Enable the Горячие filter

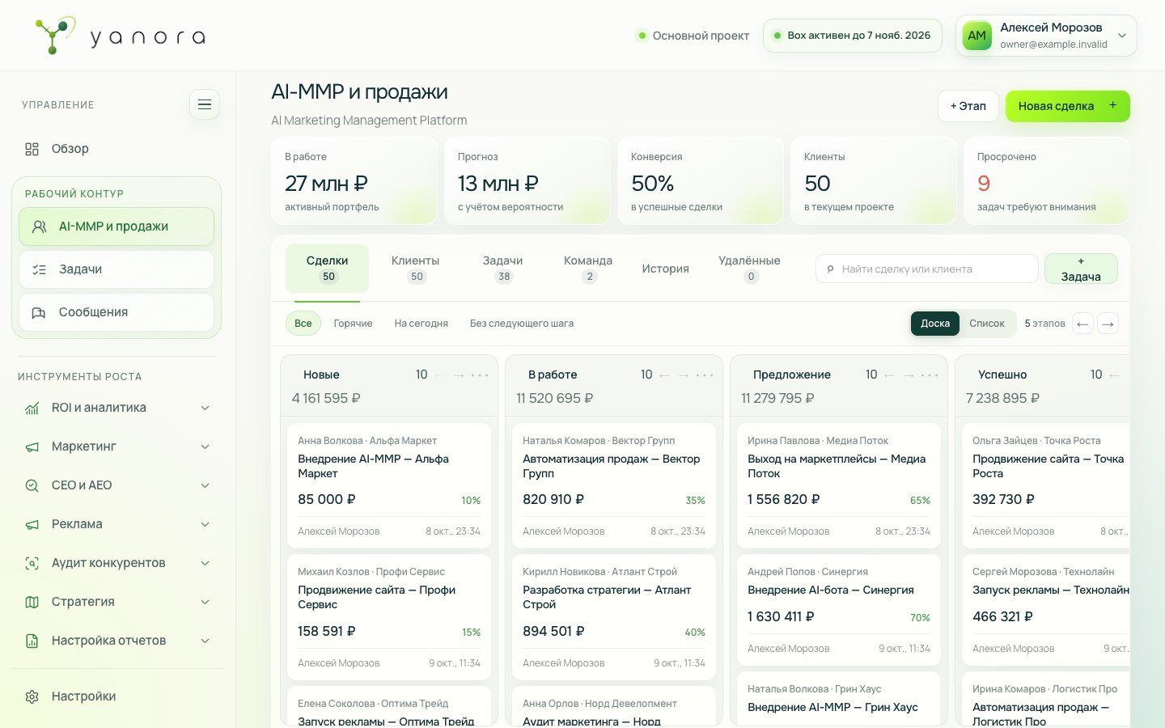[x=353, y=324]
